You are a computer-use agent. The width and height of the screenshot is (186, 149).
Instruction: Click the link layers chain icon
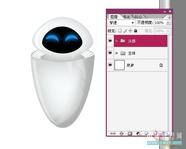pyautogui.click(x=113, y=134)
